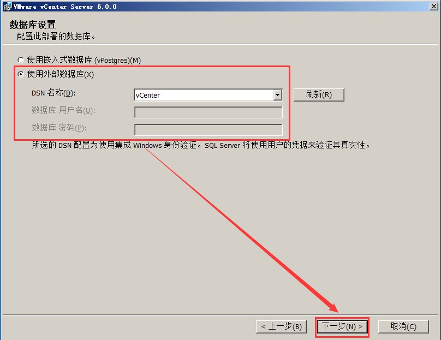Go back with the 上一步(B) button
This screenshot has height=340, width=441.
coord(281,326)
